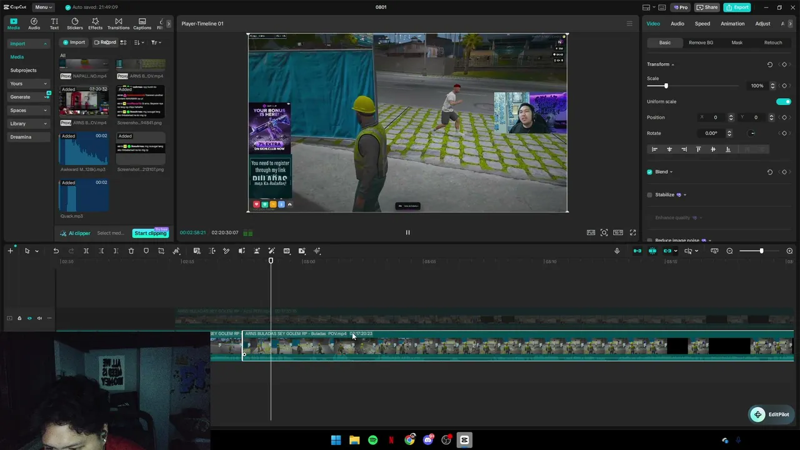Screen dimensions: 800x450
Task: Collapse the Import section in sidebar
Action: [45, 44]
